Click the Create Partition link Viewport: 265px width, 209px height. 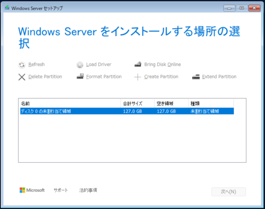[161, 77]
